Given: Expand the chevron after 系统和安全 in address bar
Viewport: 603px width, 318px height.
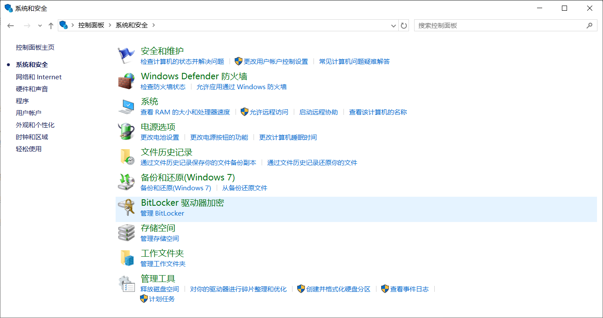Looking at the screenshot, I should (x=153, y=25).
